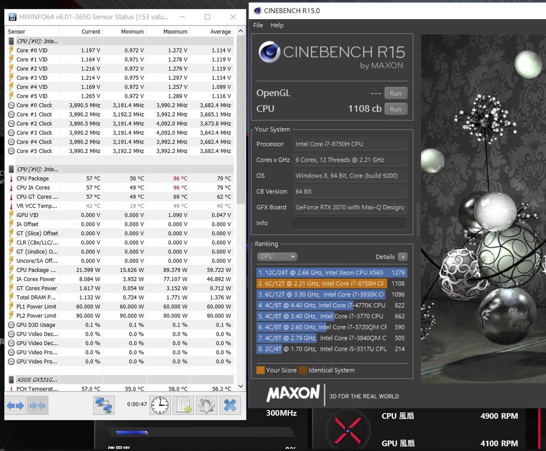
Task: Close sensors with the blue X icon
Action: click(x=230, y=405)
